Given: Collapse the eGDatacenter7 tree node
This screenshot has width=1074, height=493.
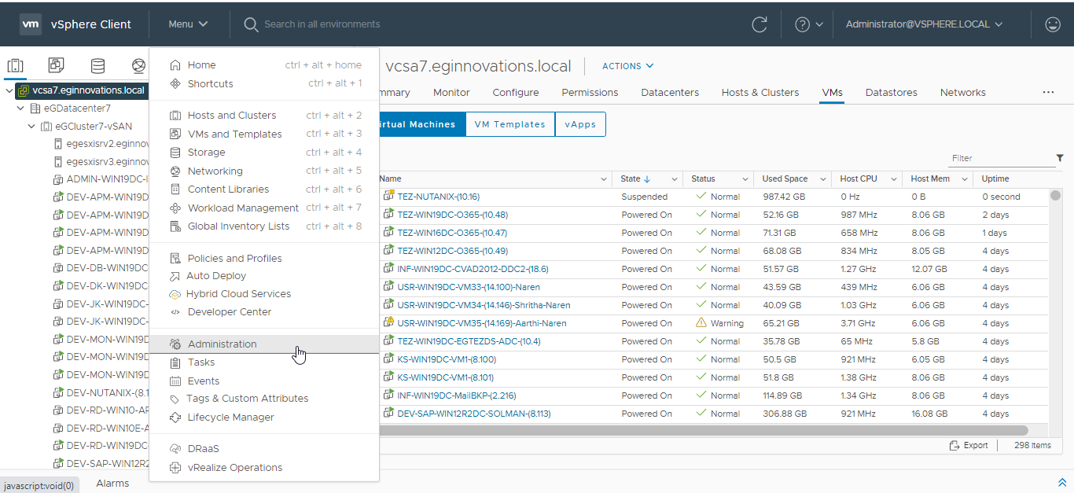Looking at the screenshot, I should 20,108.
